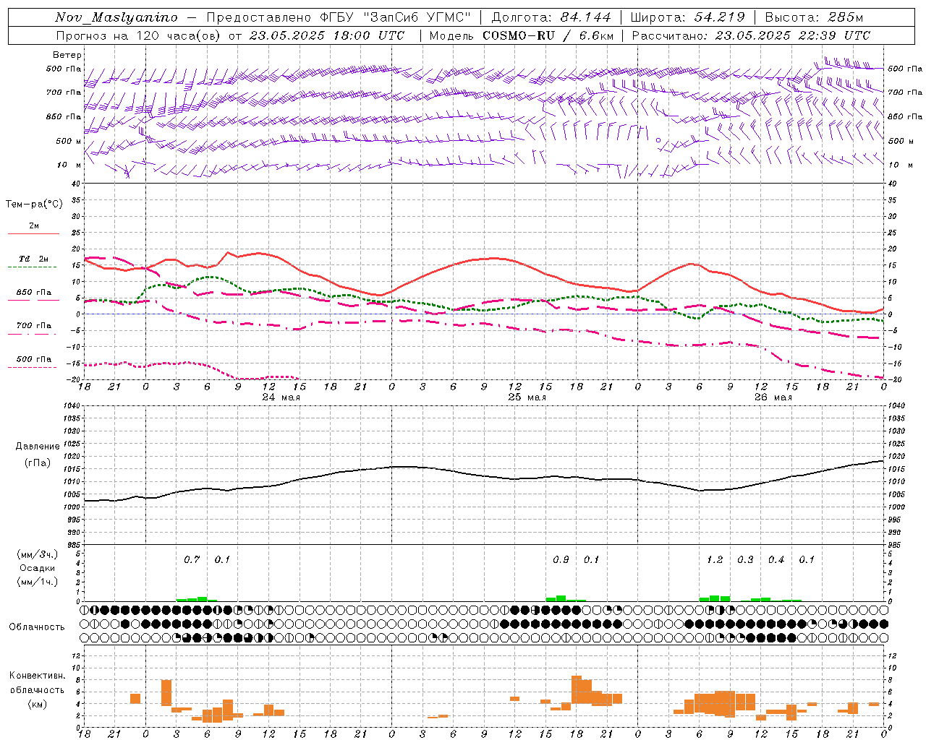Viewport: 926px width, 740px height.
Task: Click the longitude value Долгота: 84.144
Action: [551, 17]
